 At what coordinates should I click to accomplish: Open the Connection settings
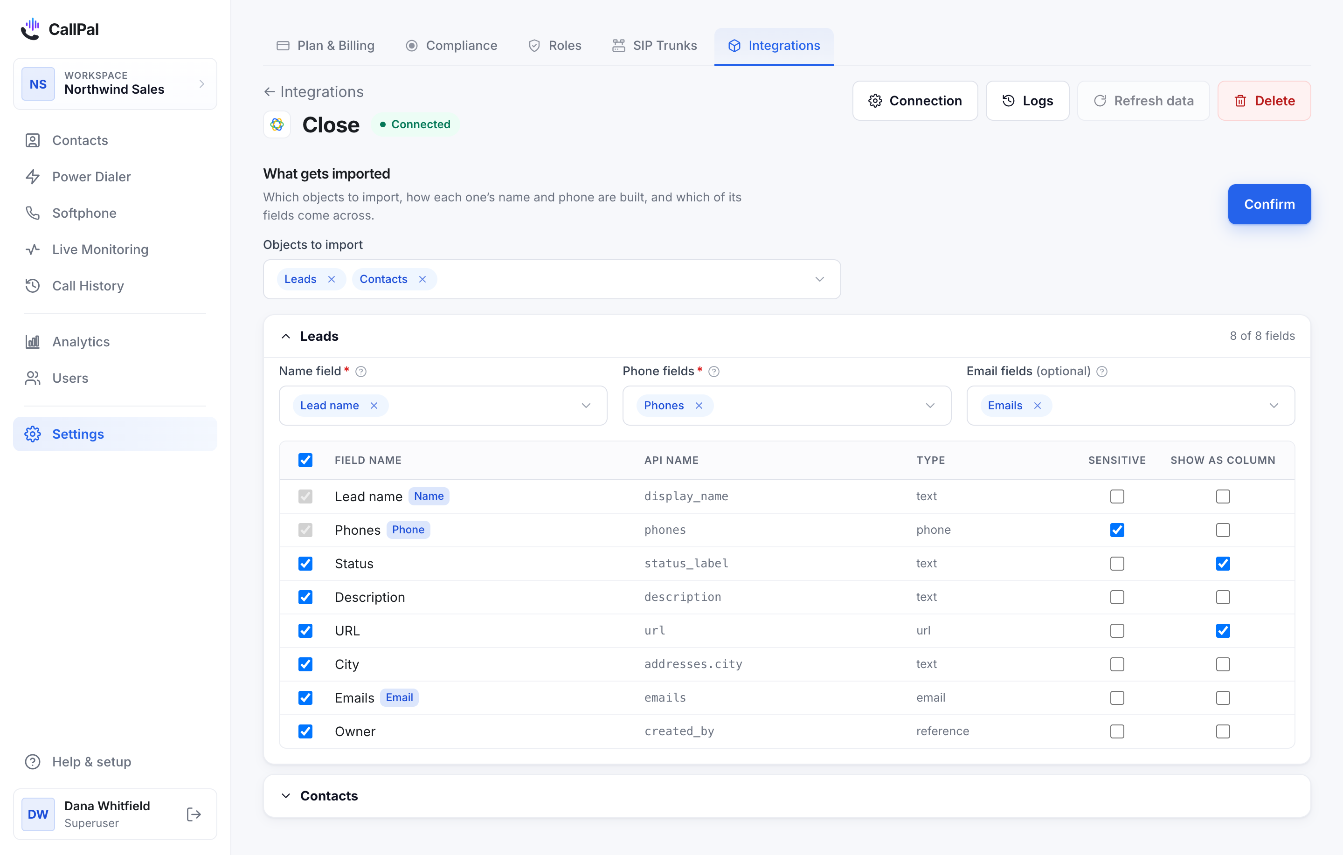[914, 101]
